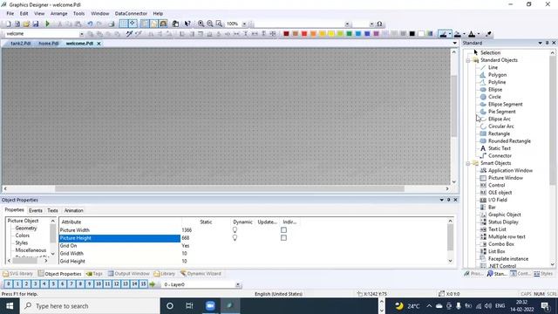Select the Combo Box smart object

[x=501, y=244]
